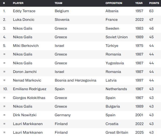The height and width of the screenshot is (136, 161).
Task: Click the POINTS column header
Action: click(154, 3)
